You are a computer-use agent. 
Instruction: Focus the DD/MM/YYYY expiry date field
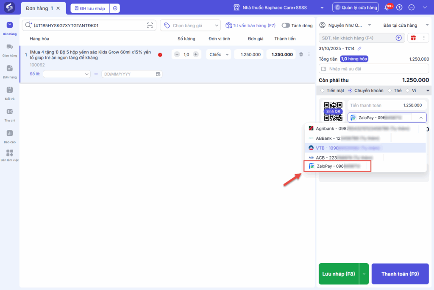(132, 74)
